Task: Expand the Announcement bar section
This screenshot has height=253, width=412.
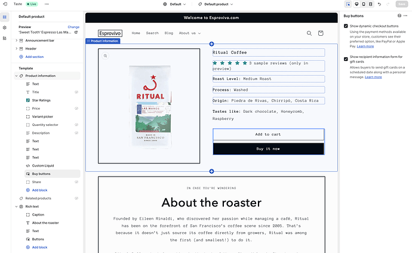Action: [x=16, y=41]
